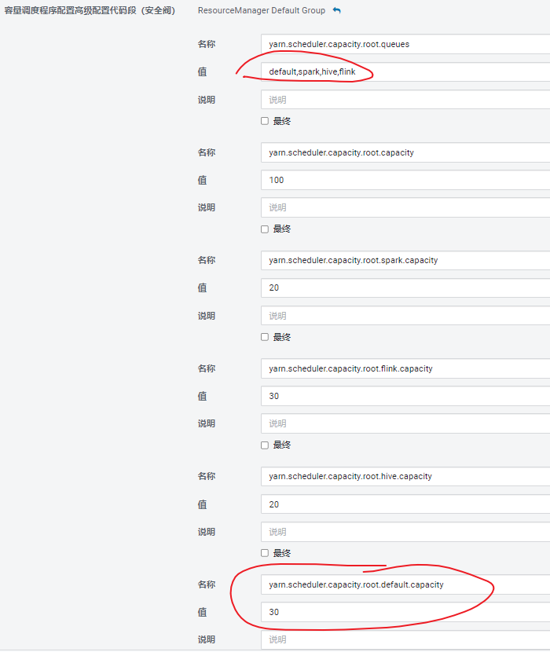
Task: Click value field 20 for spark capacity
Action: pos(405,288)
